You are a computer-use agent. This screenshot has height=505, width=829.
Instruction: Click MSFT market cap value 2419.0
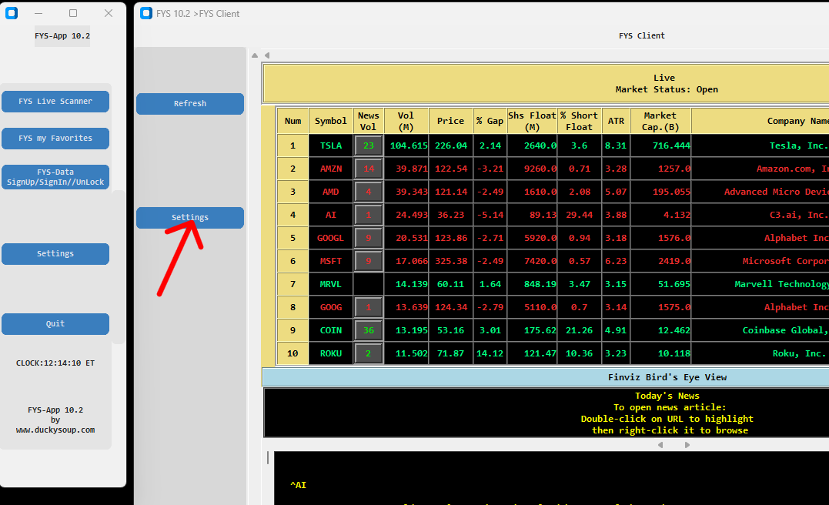pyautogui.click(x=660, y=261)
